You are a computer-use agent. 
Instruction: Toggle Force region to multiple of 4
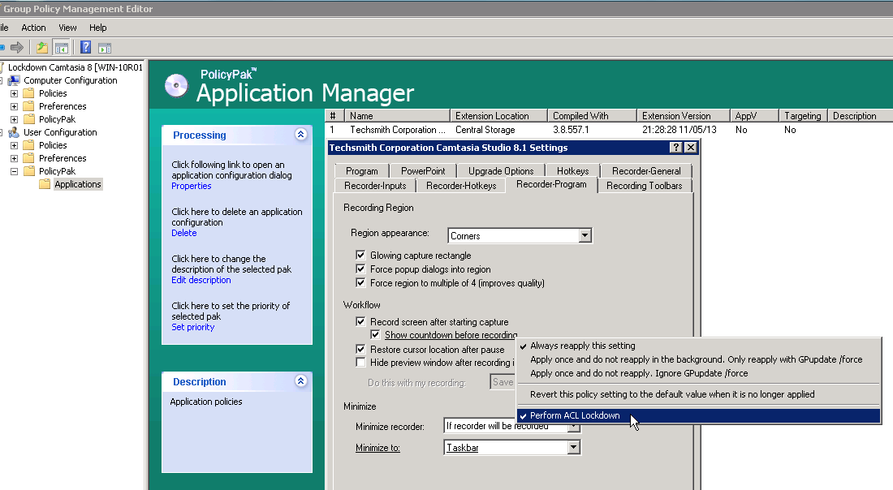coord(360,282)
